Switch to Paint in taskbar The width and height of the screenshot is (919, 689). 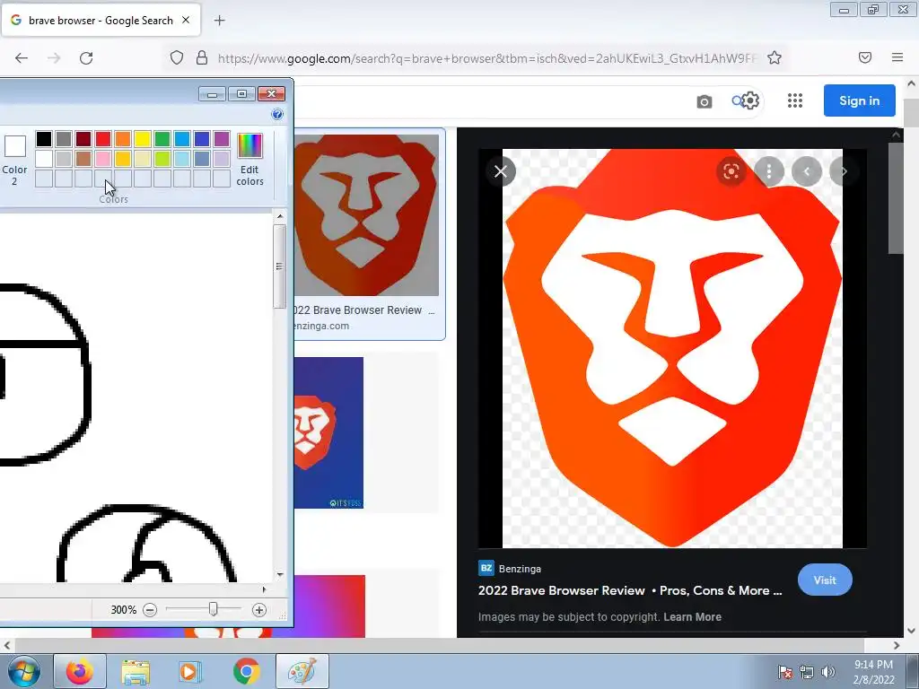tap(302, 671)
